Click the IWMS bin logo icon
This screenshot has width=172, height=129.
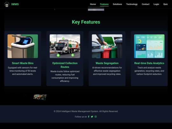click(x=7, y=4)
